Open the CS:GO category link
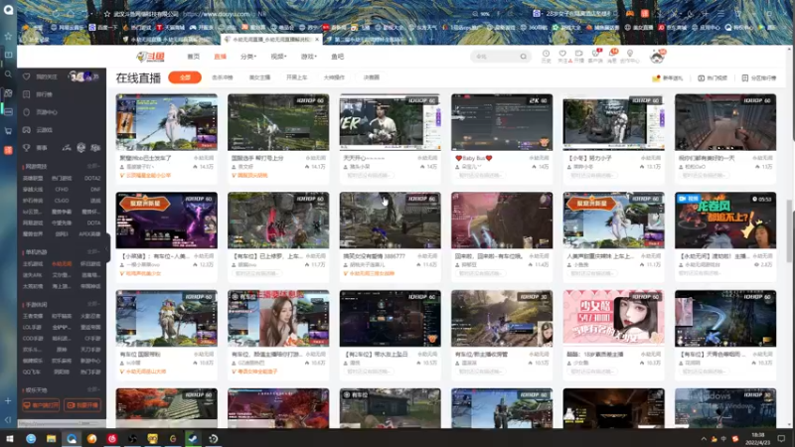The height and width of the screenshot is (447, 795). (x=62, y=201)
